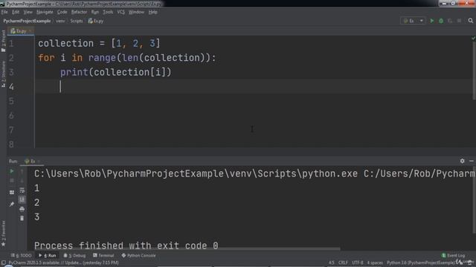The image size is (476, 267).
Task: Run the Ex configuration with green play icon
Action: coord(431,21)
